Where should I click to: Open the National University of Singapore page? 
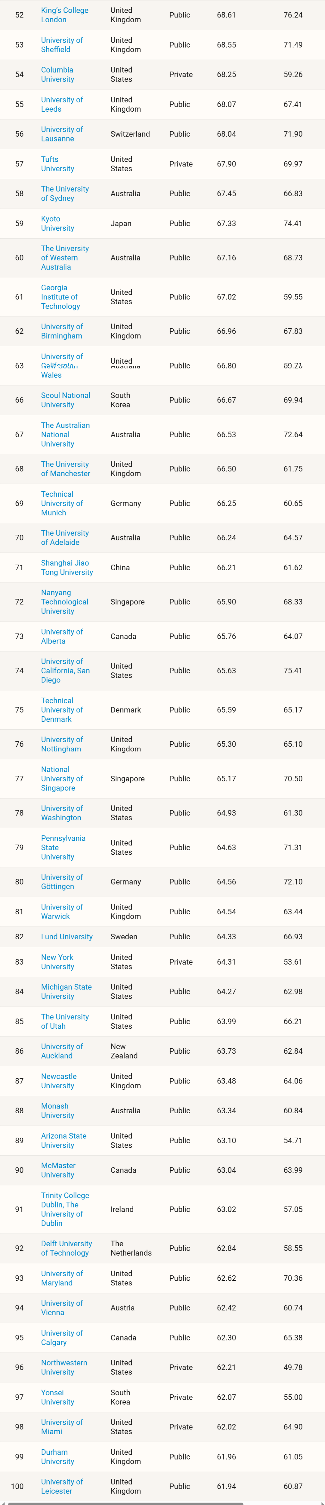[62, 778]
